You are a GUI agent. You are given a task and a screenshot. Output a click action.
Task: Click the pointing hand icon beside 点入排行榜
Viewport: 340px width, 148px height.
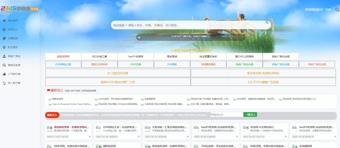(4, 83)
